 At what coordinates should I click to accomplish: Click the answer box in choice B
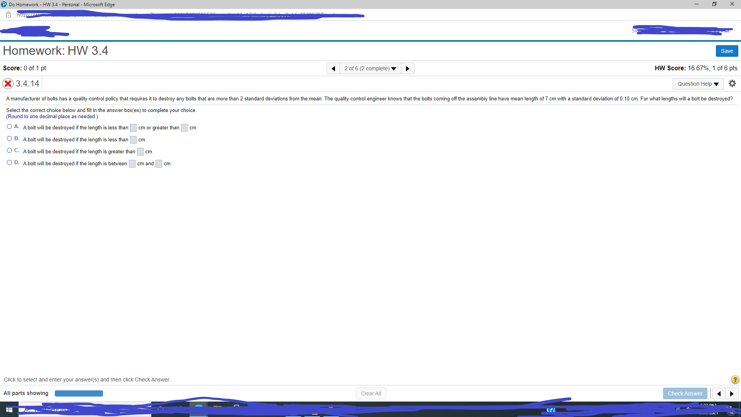pos(133,139)
